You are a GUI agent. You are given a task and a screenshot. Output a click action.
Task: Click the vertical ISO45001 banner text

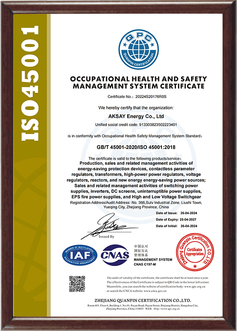(30, 83)
